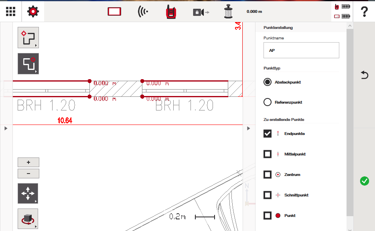Open settings with the gear icon
375x231 pixels.
coord(33,12)
